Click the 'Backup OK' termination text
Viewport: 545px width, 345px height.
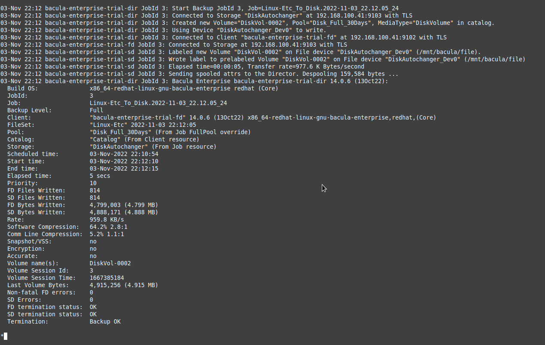pyautogui.click(x=105, y=321)
